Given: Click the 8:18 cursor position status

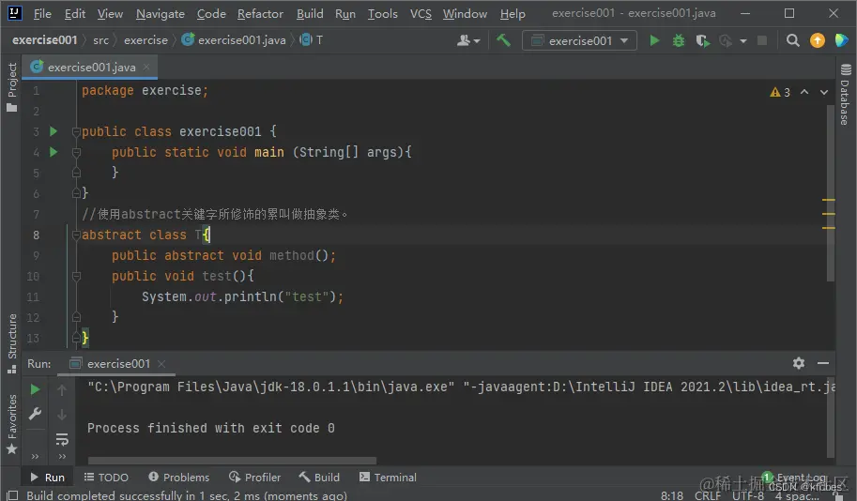Looking at the screenshot, I should (672, 495).
